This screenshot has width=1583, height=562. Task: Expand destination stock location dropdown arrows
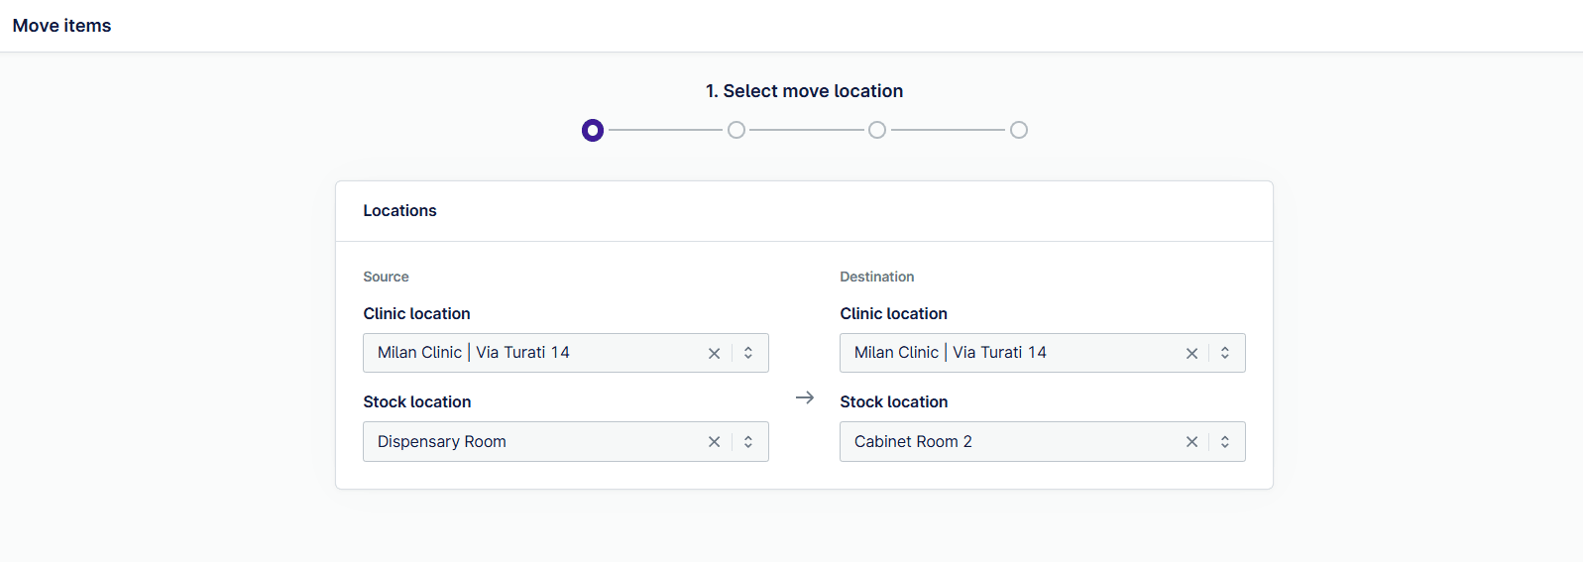tap(1225, 442)
